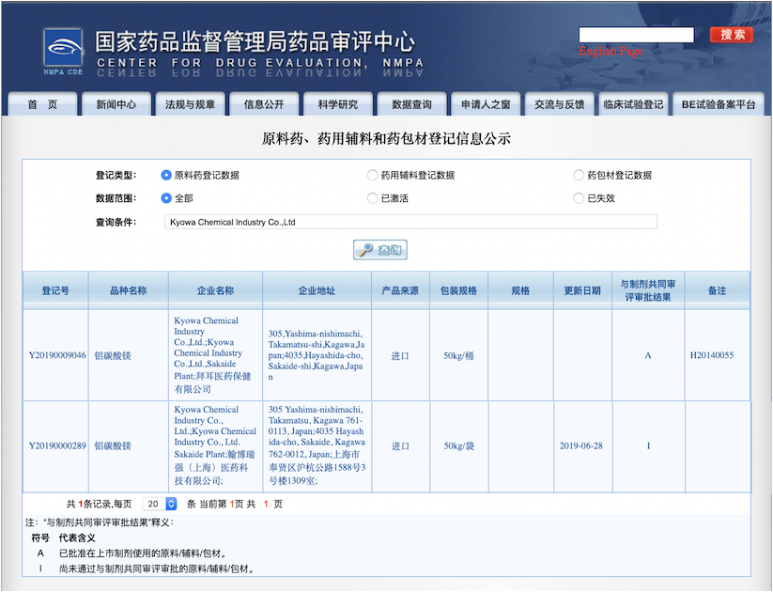Image resolution: width=773 pixels, height=592 pixels.
Task: Focus the site search box at top
Action: [637, 35]
